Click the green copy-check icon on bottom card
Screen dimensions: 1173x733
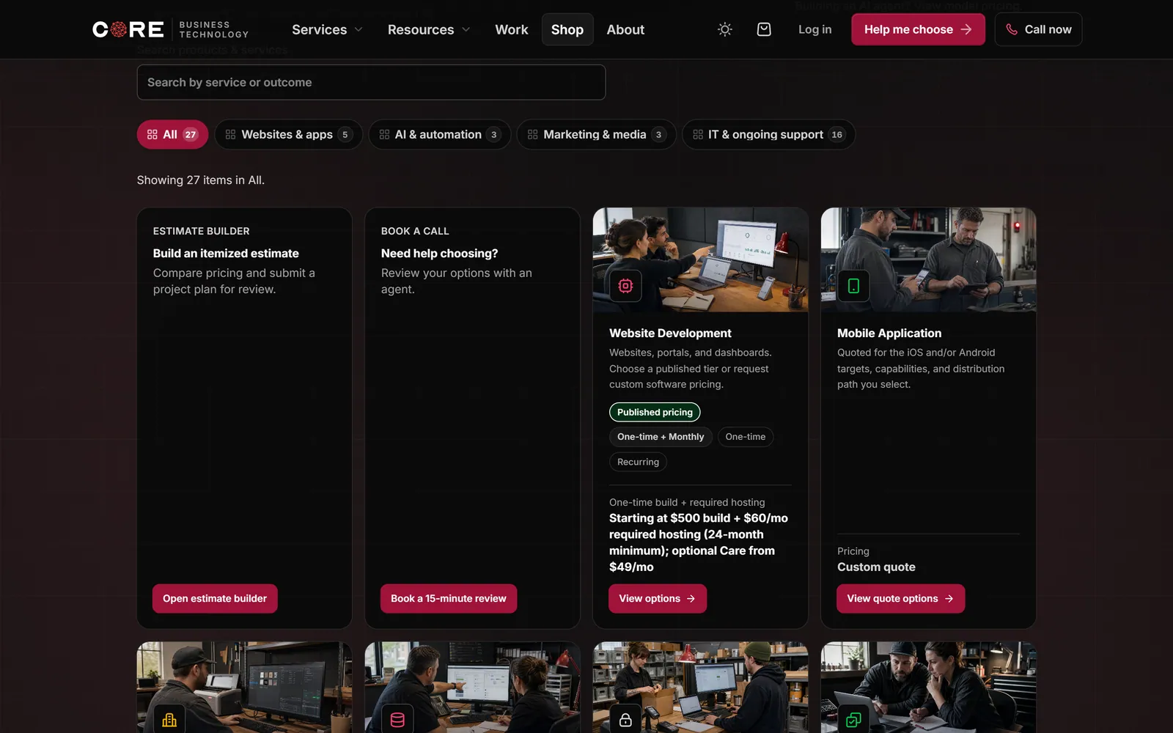click(x=853, y=720)
